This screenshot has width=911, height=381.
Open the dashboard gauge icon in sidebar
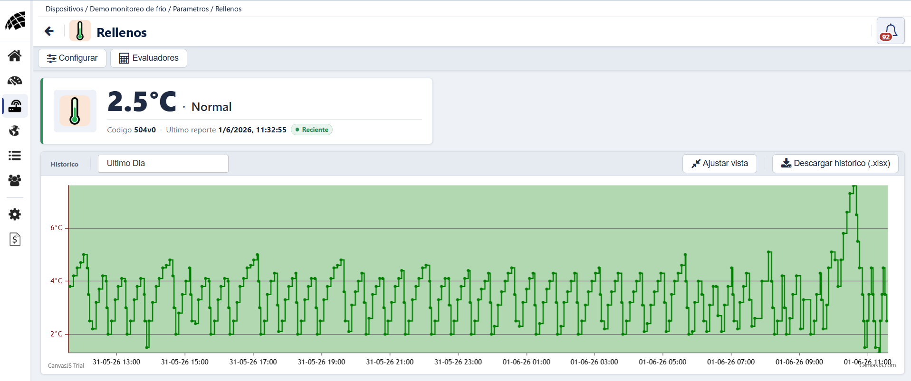[x=15, y=81]
